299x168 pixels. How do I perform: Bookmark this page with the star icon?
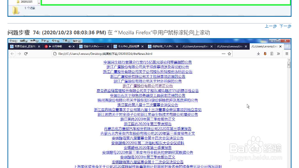[x=229, y=54]
